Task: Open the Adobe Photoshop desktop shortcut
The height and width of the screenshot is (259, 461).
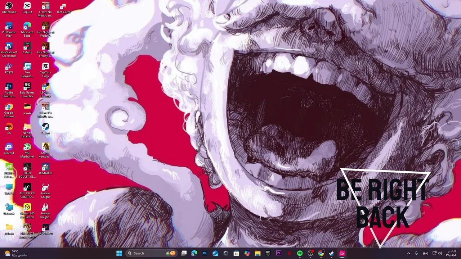Action: pyautogui.click(x=9, y=90)
